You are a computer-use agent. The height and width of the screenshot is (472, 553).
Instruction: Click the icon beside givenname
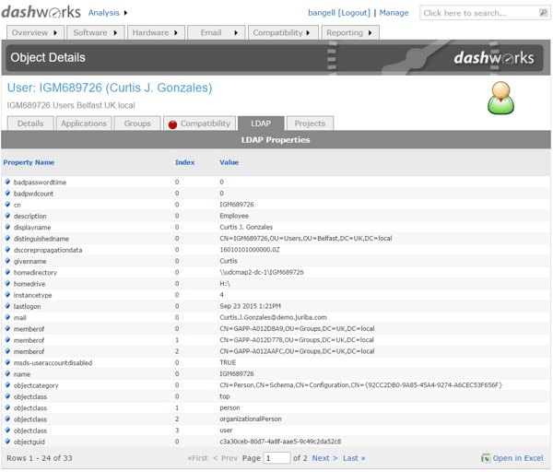[x=7, y=261]
